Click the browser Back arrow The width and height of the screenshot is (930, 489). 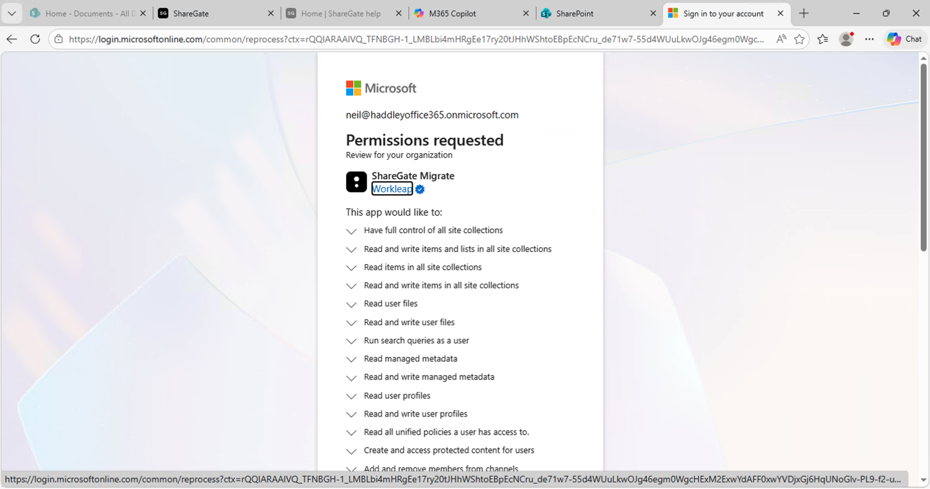click(12, 39)
